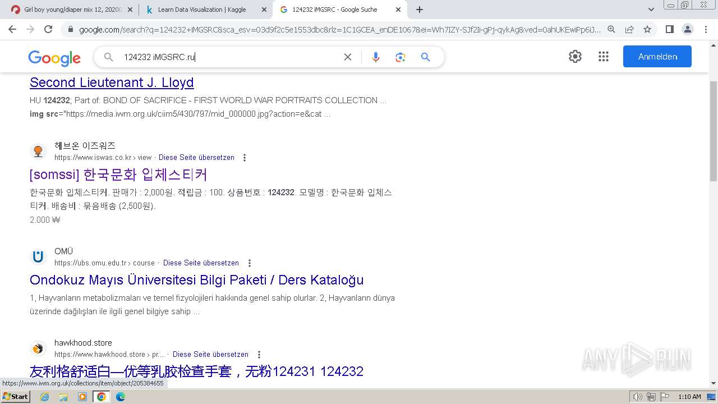The width and height of the screenshot is (718, 404).
Task: Translate the ubs.omu.edu.tr page
Action: [201, 263]
